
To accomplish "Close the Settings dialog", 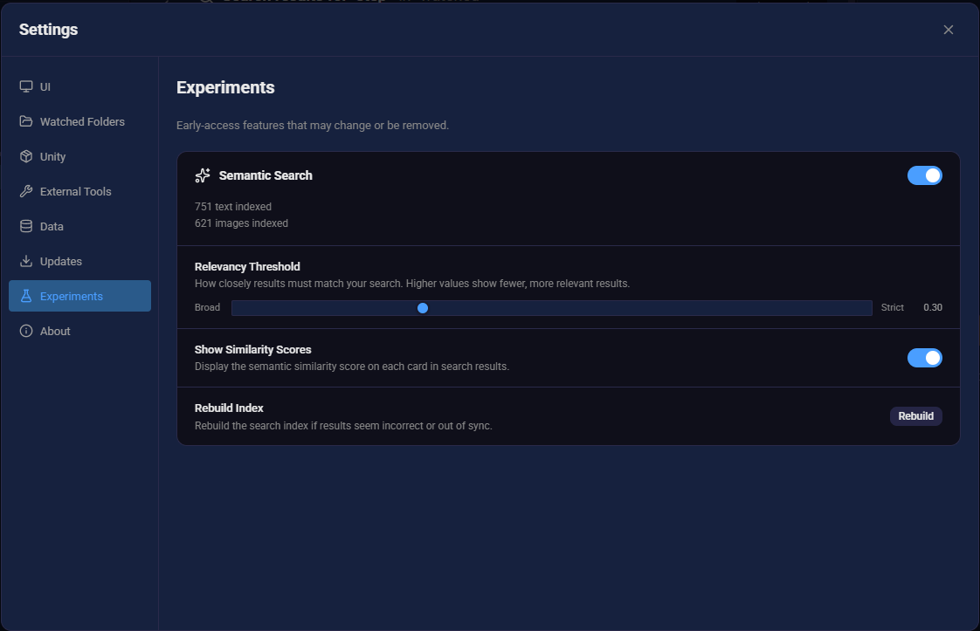I will click(x=948, y=29).
